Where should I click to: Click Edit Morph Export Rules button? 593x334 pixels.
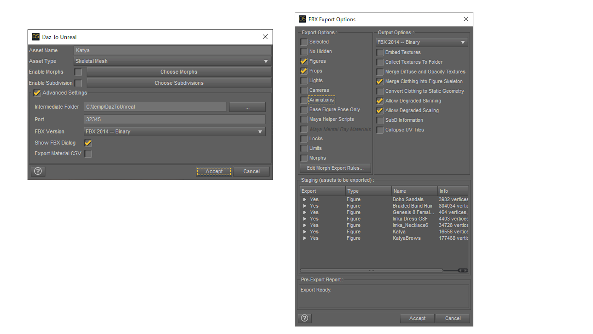(335, 168)
